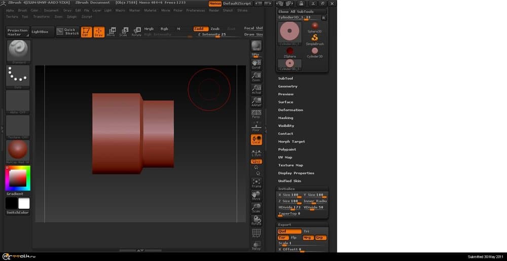507x261 pixels.
Task: Click the Scroll canvas navigation icon
Action: tap(256, 64)
